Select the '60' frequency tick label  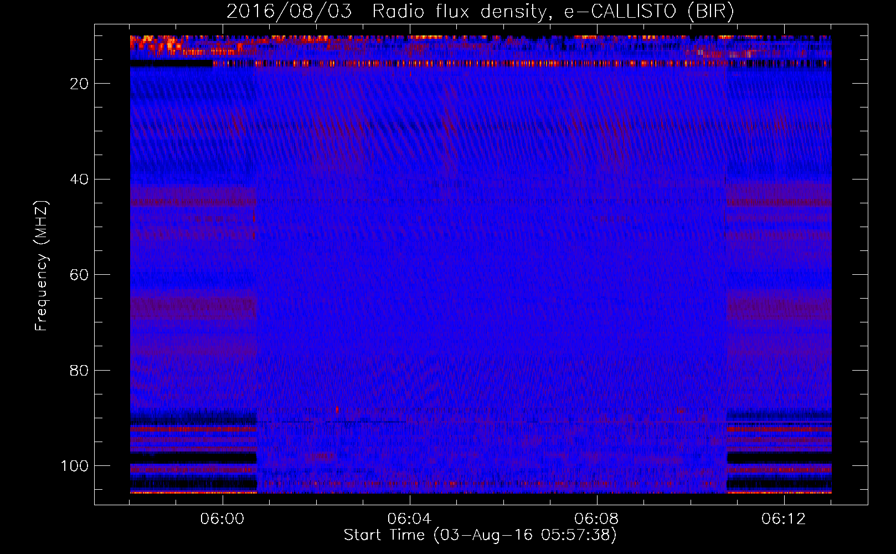[79, 275]
